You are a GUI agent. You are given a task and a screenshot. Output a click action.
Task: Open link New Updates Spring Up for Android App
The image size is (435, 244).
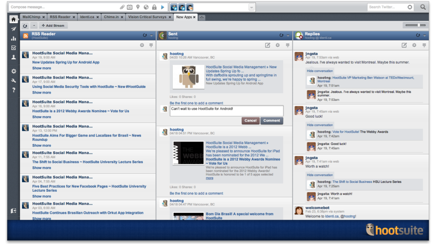66,62
